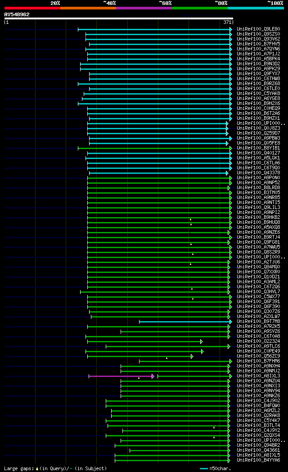Click the cyan alignment bar for UniRef100_B9T7M8

[x=185, y=322]
